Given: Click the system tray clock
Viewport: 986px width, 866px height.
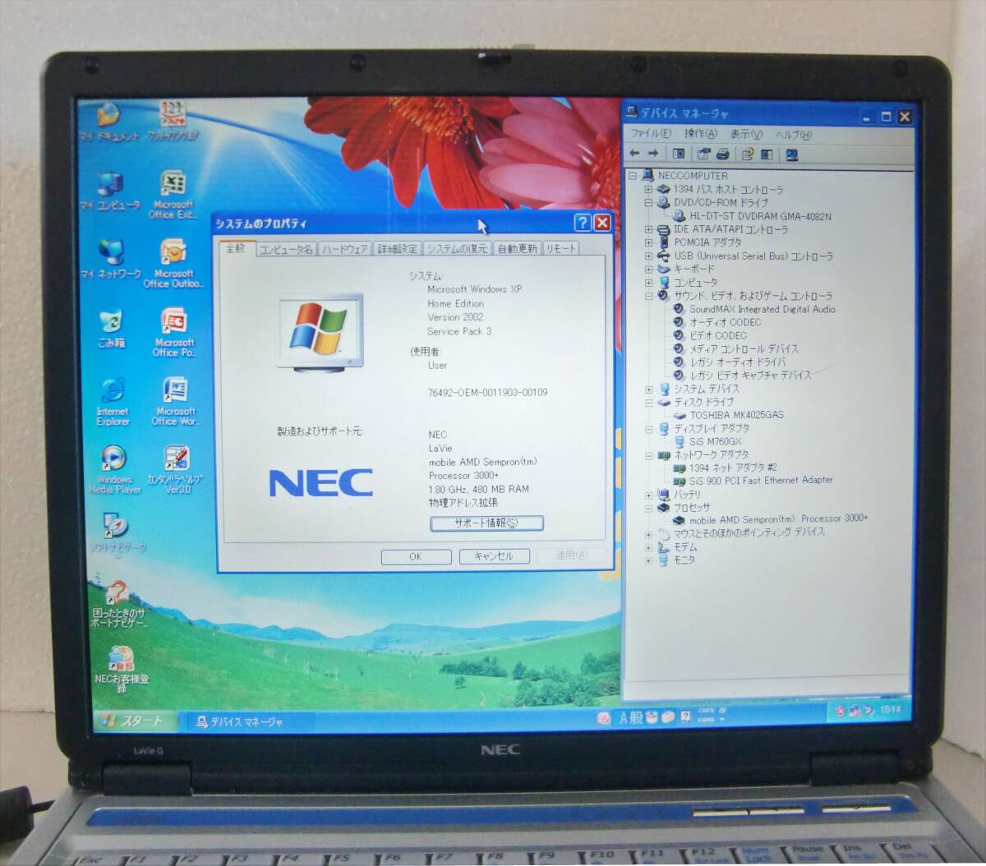Looking at the screenshot, I should (891, 709).
